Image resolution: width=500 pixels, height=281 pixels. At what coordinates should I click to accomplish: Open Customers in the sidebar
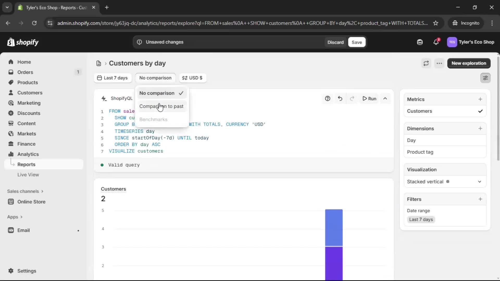pyautogui.click(x=30, y=93)
